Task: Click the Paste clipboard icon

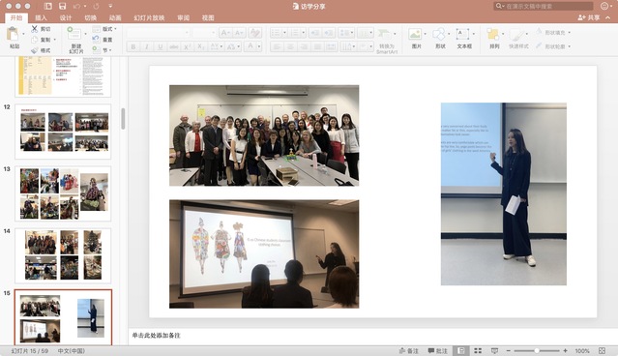Action: pos(13,34)
